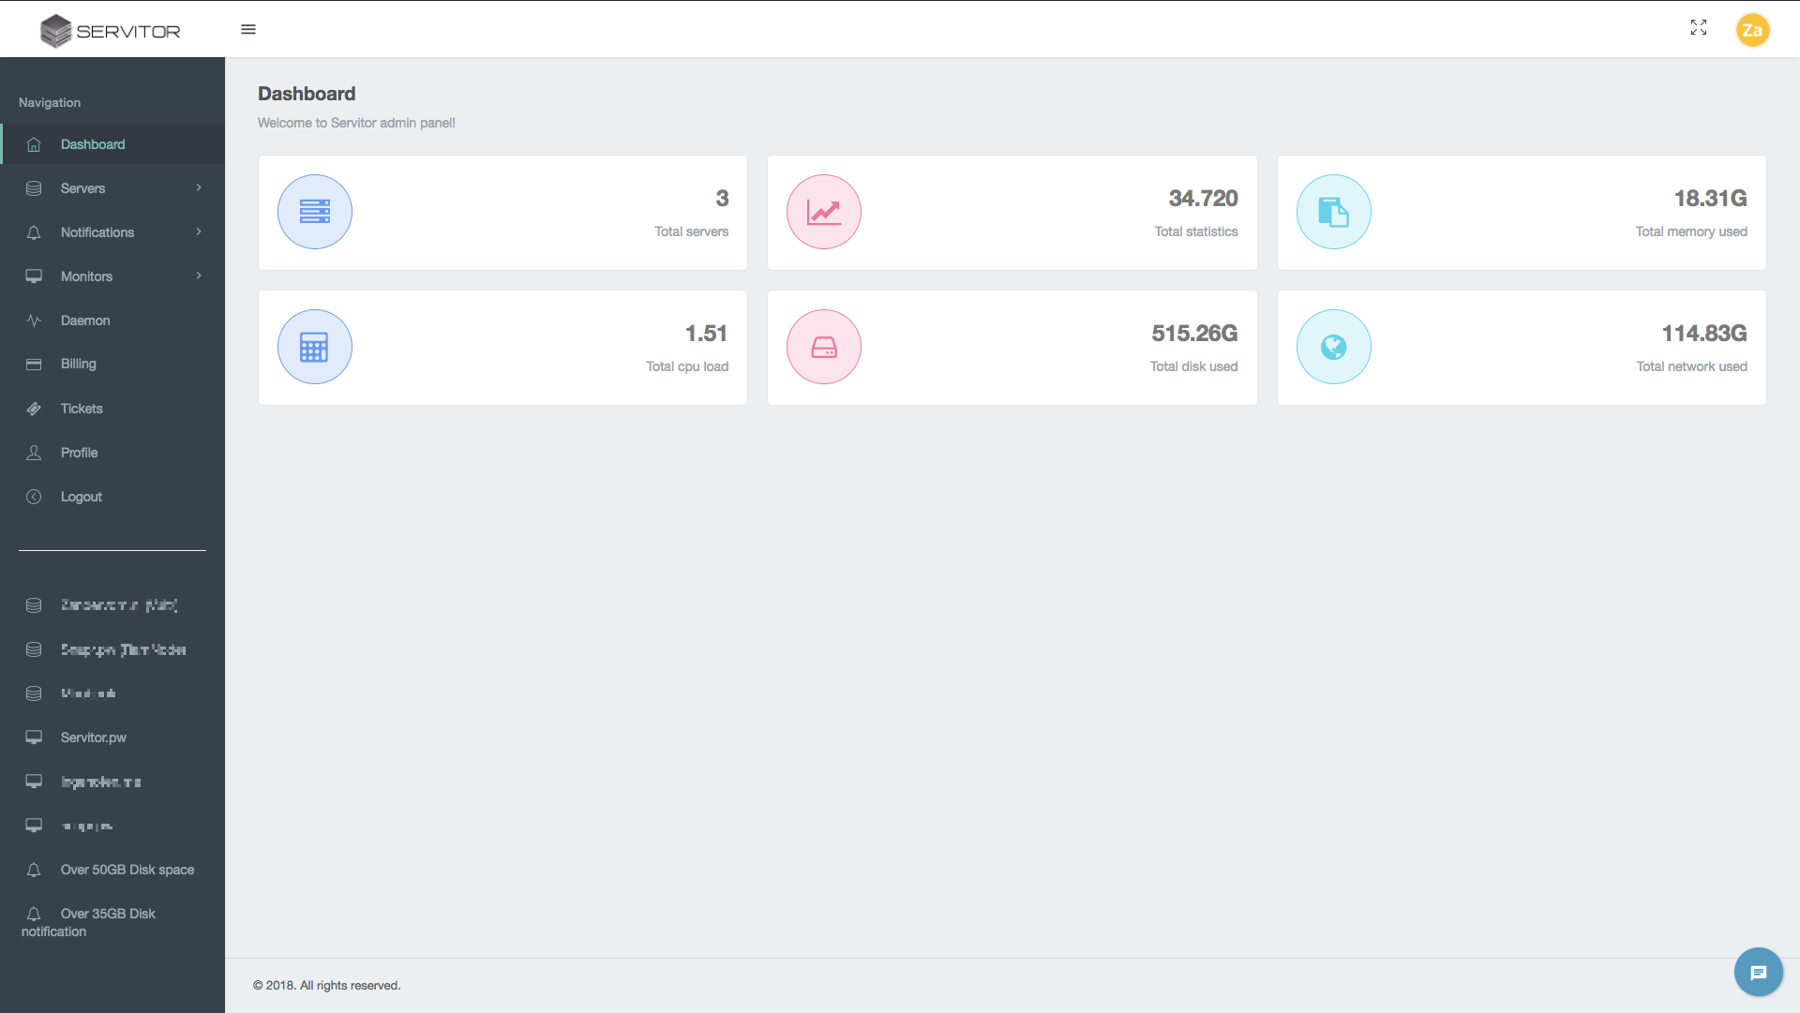
Task: Open the Daemon menu item
Action: point(85,320)
